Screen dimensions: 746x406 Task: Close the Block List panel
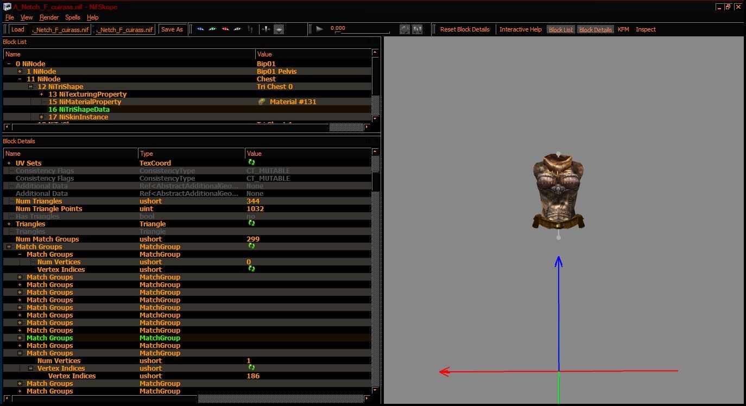(375, 41)
